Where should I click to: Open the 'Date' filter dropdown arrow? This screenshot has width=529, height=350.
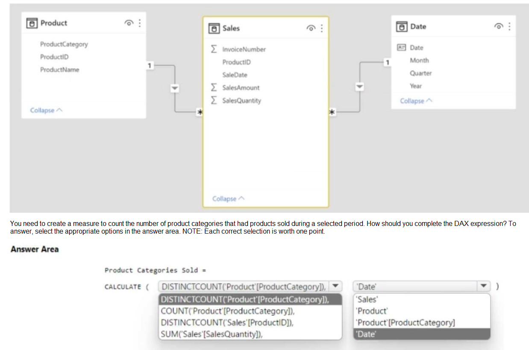483,286
